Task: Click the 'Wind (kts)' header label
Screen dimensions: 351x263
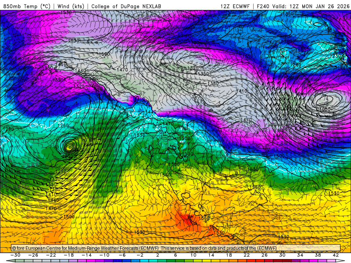Action: pyautogui.click(x=71, y=6)
